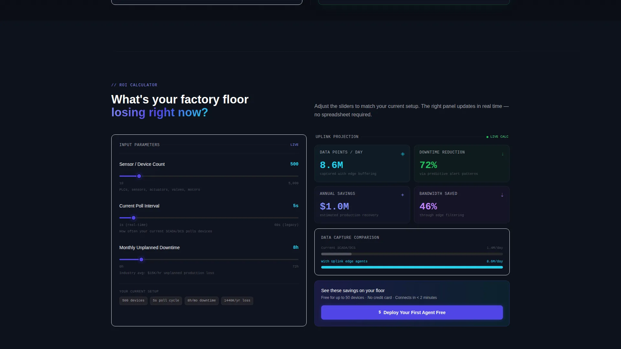Select the '8h/mo downtime' chip

pyautogui.click(x=202, y=301)
